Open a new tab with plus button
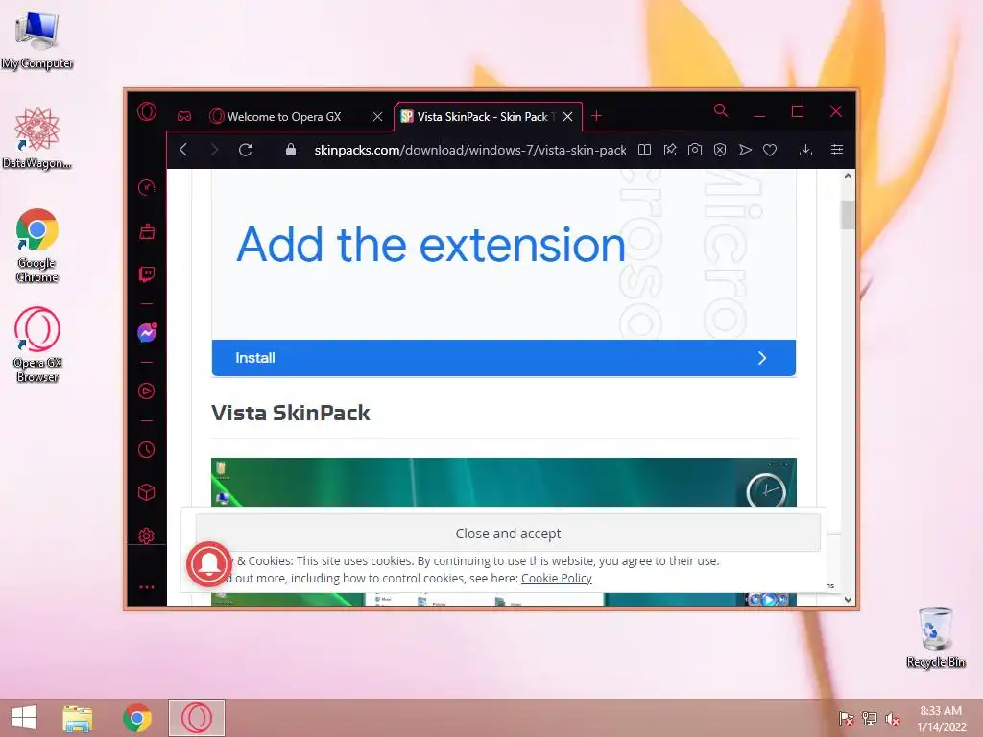 click(596, 116)
